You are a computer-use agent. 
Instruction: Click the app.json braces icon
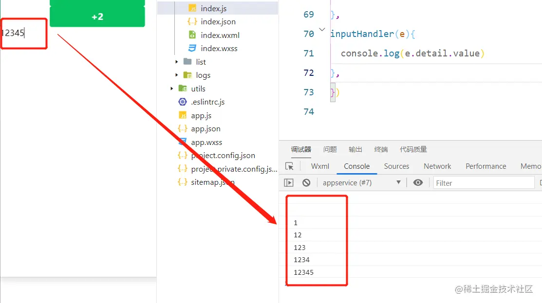(x=183, y=129)
